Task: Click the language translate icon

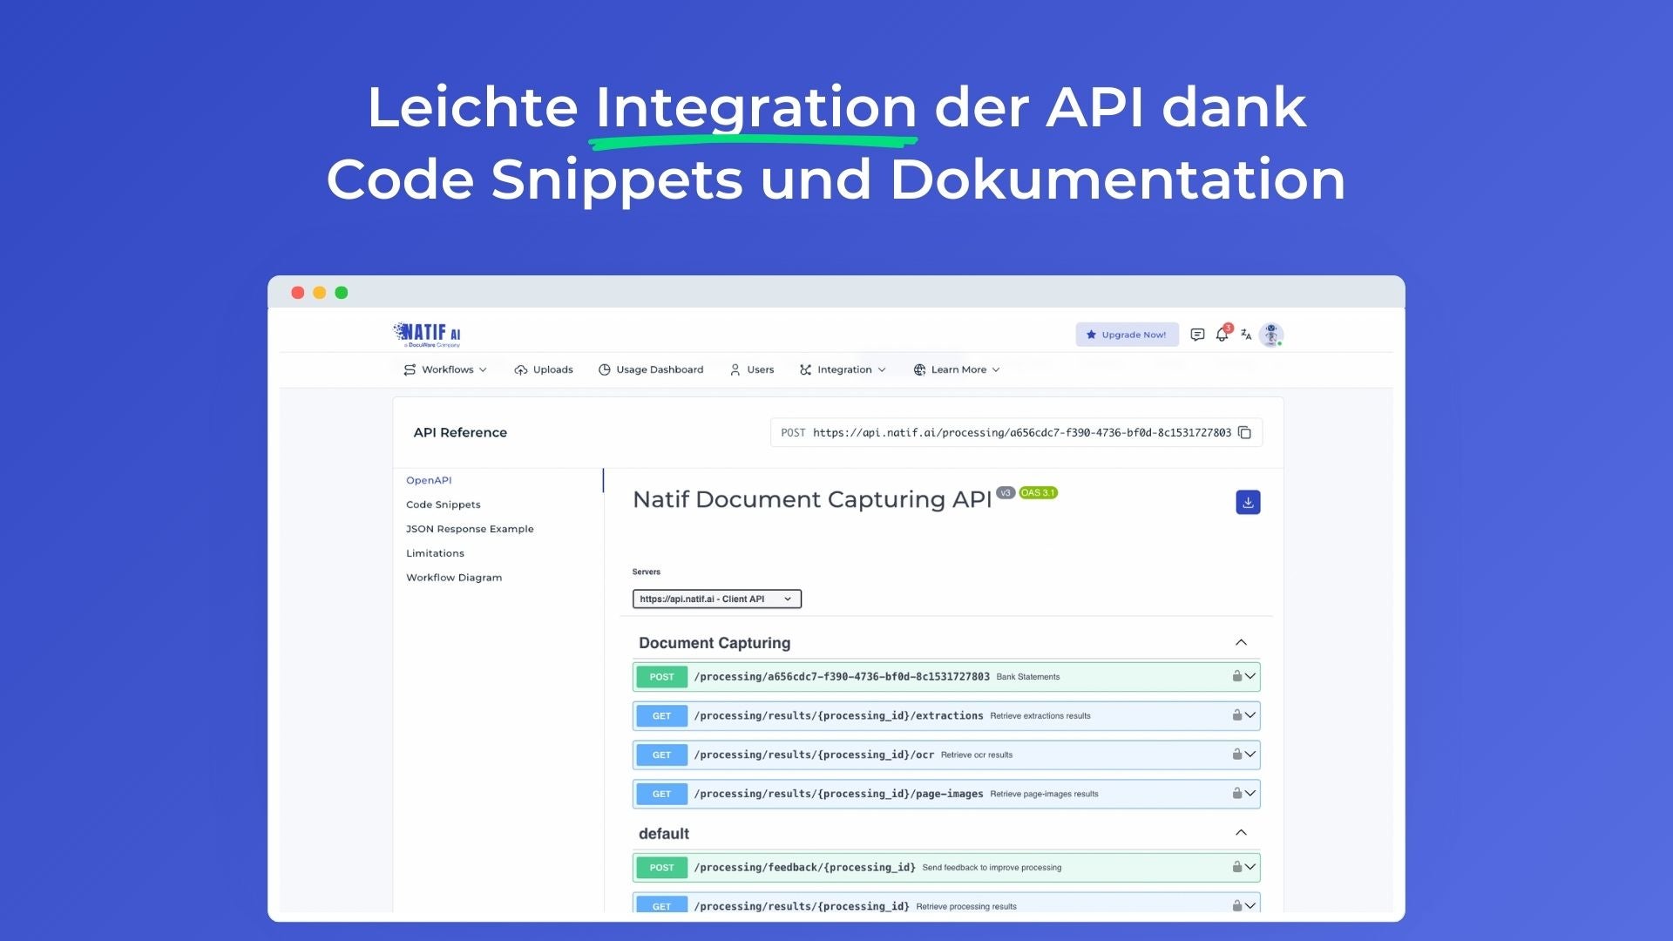Action: (1246, 335)
